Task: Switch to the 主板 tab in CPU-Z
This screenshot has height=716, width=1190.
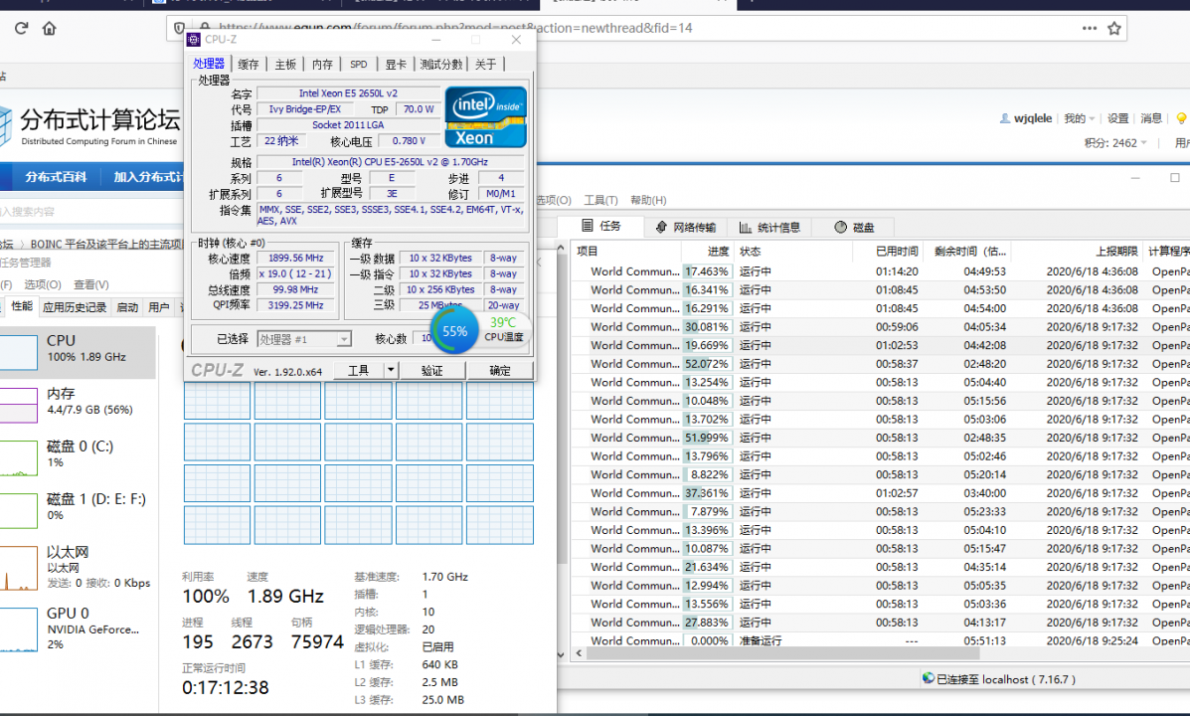Action: [x=285, y=65]
